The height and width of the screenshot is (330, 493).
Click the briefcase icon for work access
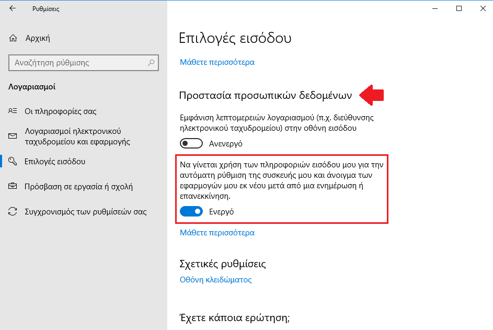pyautogui.click(x=13, y=186)
